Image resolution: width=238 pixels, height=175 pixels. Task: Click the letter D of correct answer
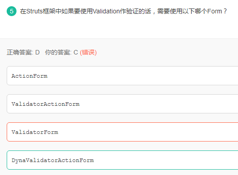[x=37, y=52]
